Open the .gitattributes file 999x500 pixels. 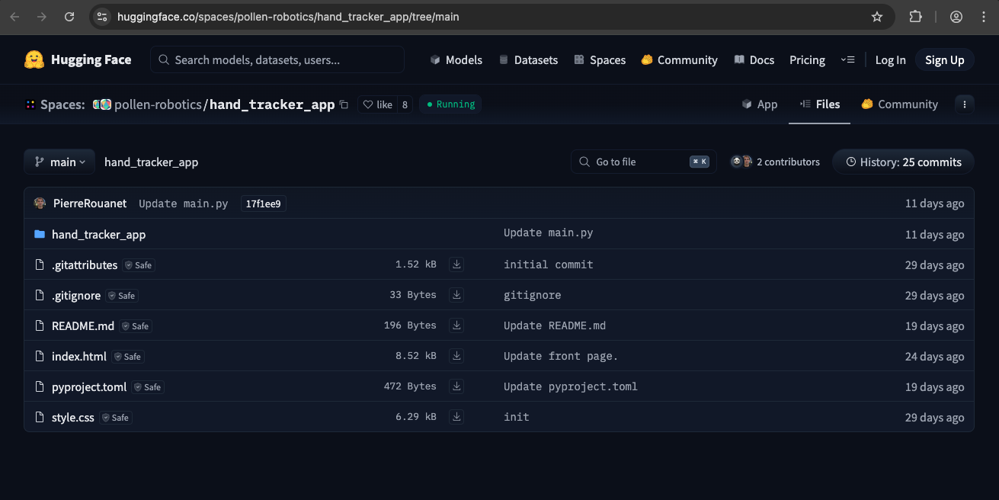(x=85, y=264)
